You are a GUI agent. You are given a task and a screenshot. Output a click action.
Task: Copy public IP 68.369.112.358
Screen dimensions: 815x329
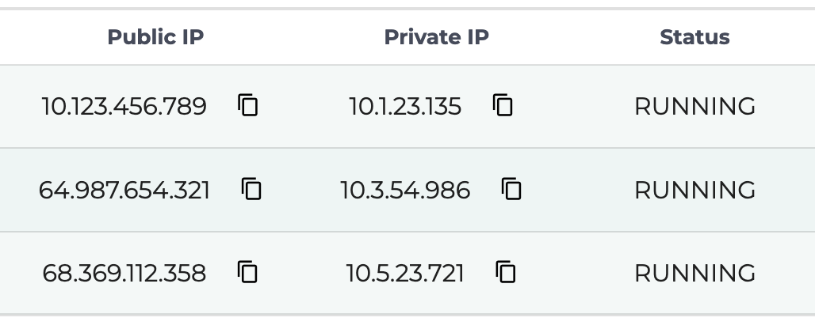click(x=248, y=273)
